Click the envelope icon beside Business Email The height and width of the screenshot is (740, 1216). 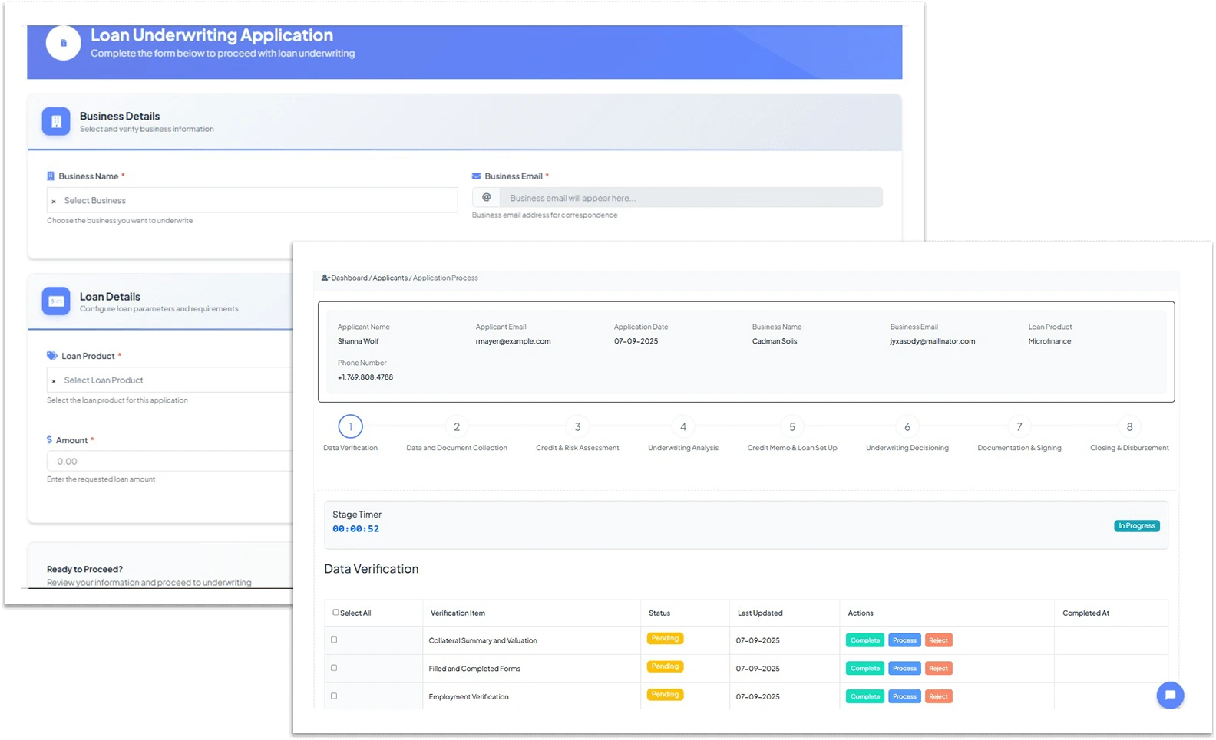coord(476,176)
